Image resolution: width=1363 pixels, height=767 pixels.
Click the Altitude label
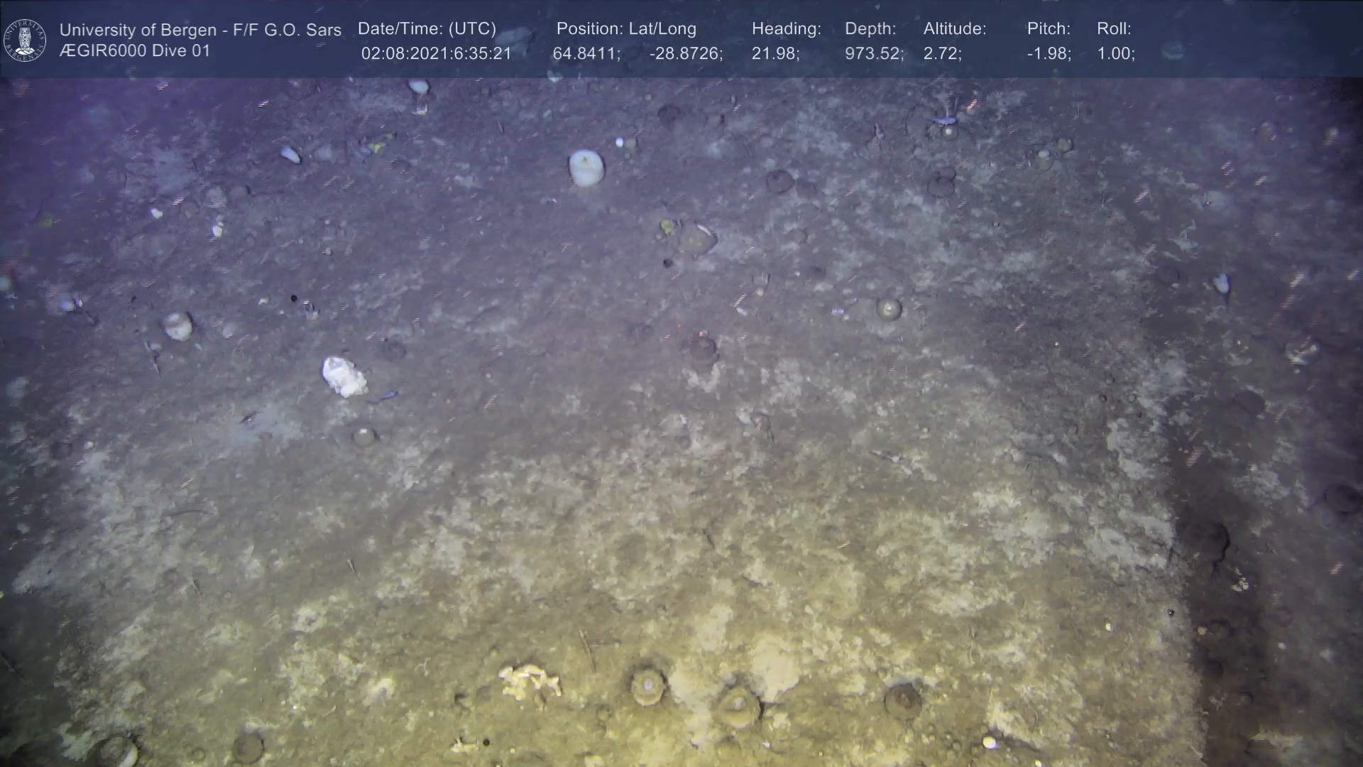(954, 29)
